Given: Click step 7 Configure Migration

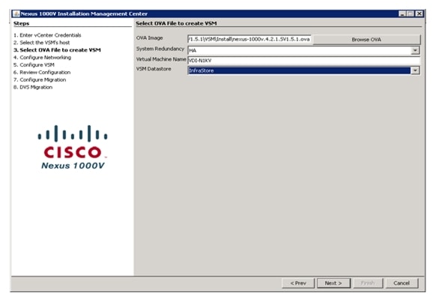Looking at the screenshot, I should pos(40,80).
